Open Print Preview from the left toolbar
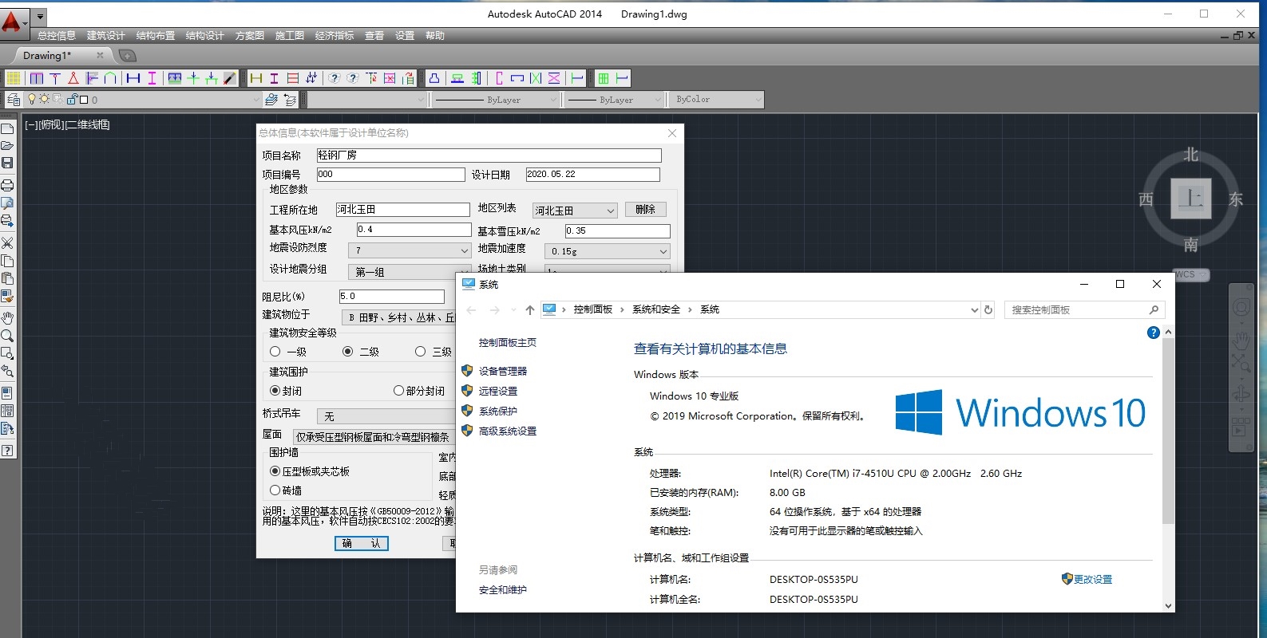This screenshot has width=1267, height=638. [7, 203]
